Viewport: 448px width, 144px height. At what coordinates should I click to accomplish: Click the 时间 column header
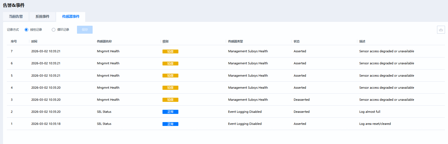[34, 41]
